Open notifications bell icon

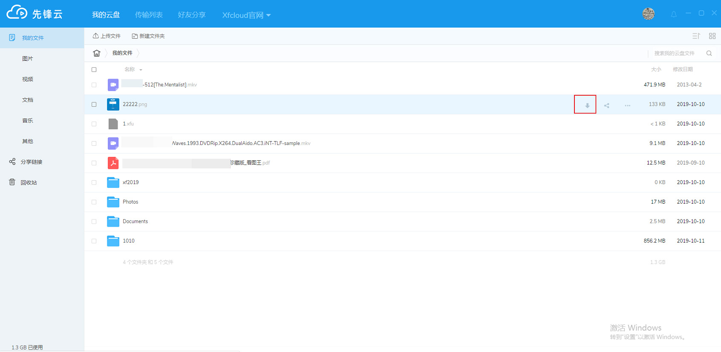[674, 14]
